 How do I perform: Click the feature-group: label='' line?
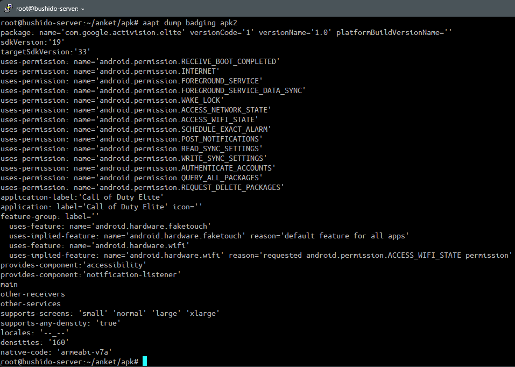point(50,216)
